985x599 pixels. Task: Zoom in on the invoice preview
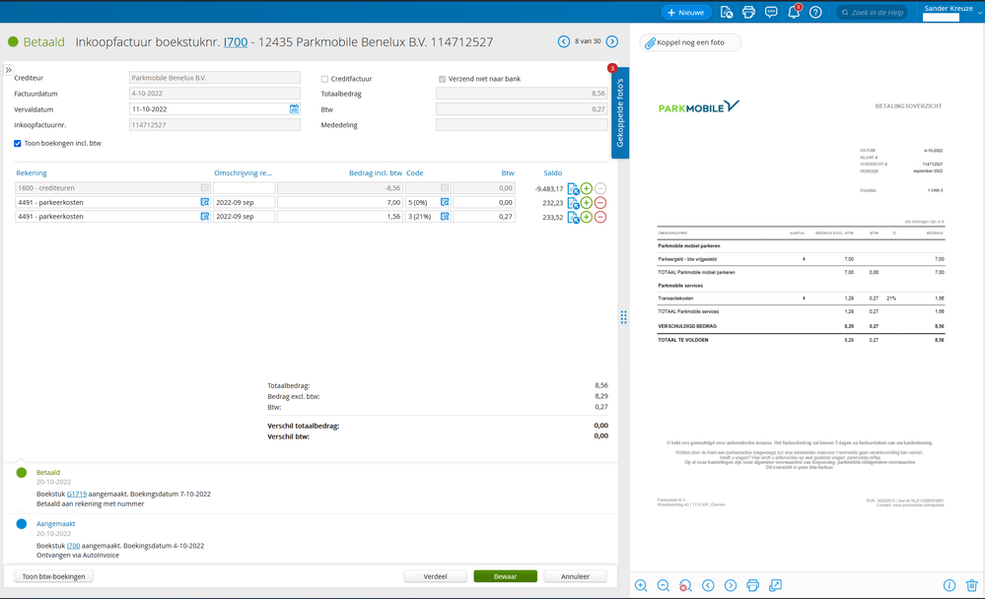tap(641, 585)
